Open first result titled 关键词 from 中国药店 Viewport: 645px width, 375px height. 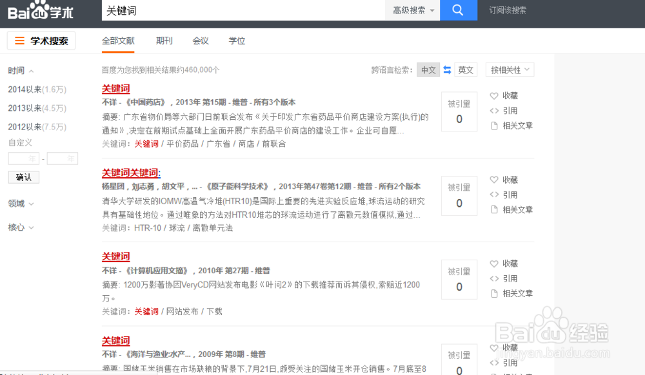(116, 88)
